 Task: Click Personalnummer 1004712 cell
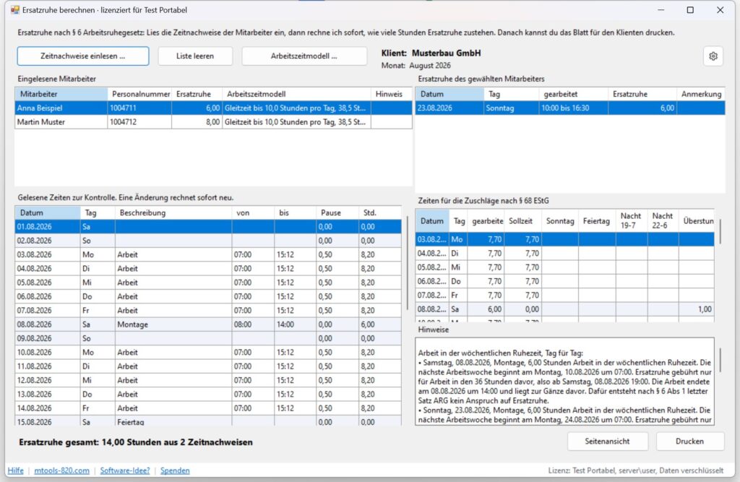click(139, 122)
